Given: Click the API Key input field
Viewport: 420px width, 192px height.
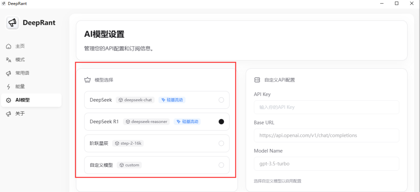Looking at the screenshot, I should click(327, 107).
